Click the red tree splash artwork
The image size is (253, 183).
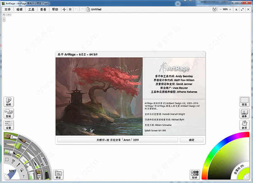[99, 96]
